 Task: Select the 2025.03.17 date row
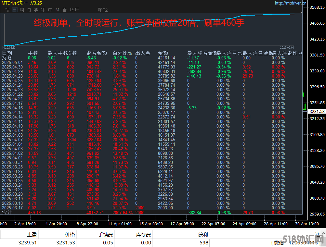12,208
